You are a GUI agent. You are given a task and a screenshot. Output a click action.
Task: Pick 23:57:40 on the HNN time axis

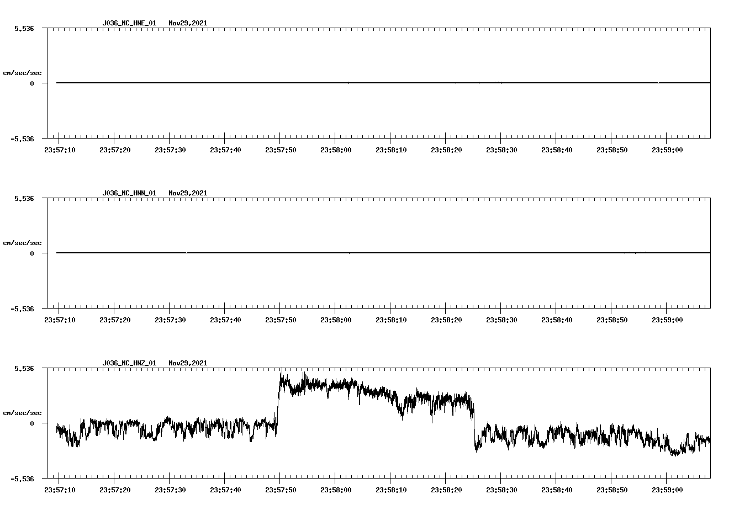(225, 320)
